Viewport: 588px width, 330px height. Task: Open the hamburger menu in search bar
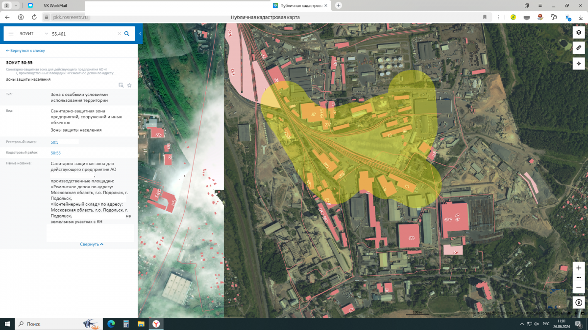pos(11,34)
